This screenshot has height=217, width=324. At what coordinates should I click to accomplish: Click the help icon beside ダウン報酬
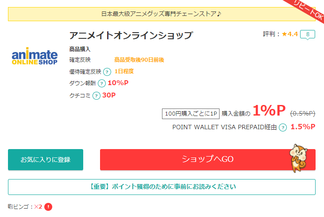102,83
